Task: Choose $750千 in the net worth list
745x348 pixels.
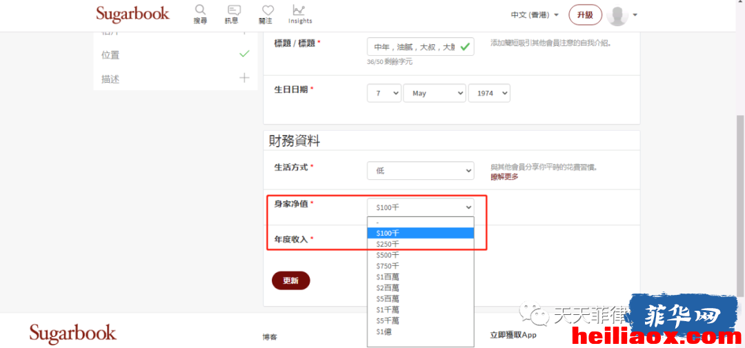Action: (x=421, y=266)
